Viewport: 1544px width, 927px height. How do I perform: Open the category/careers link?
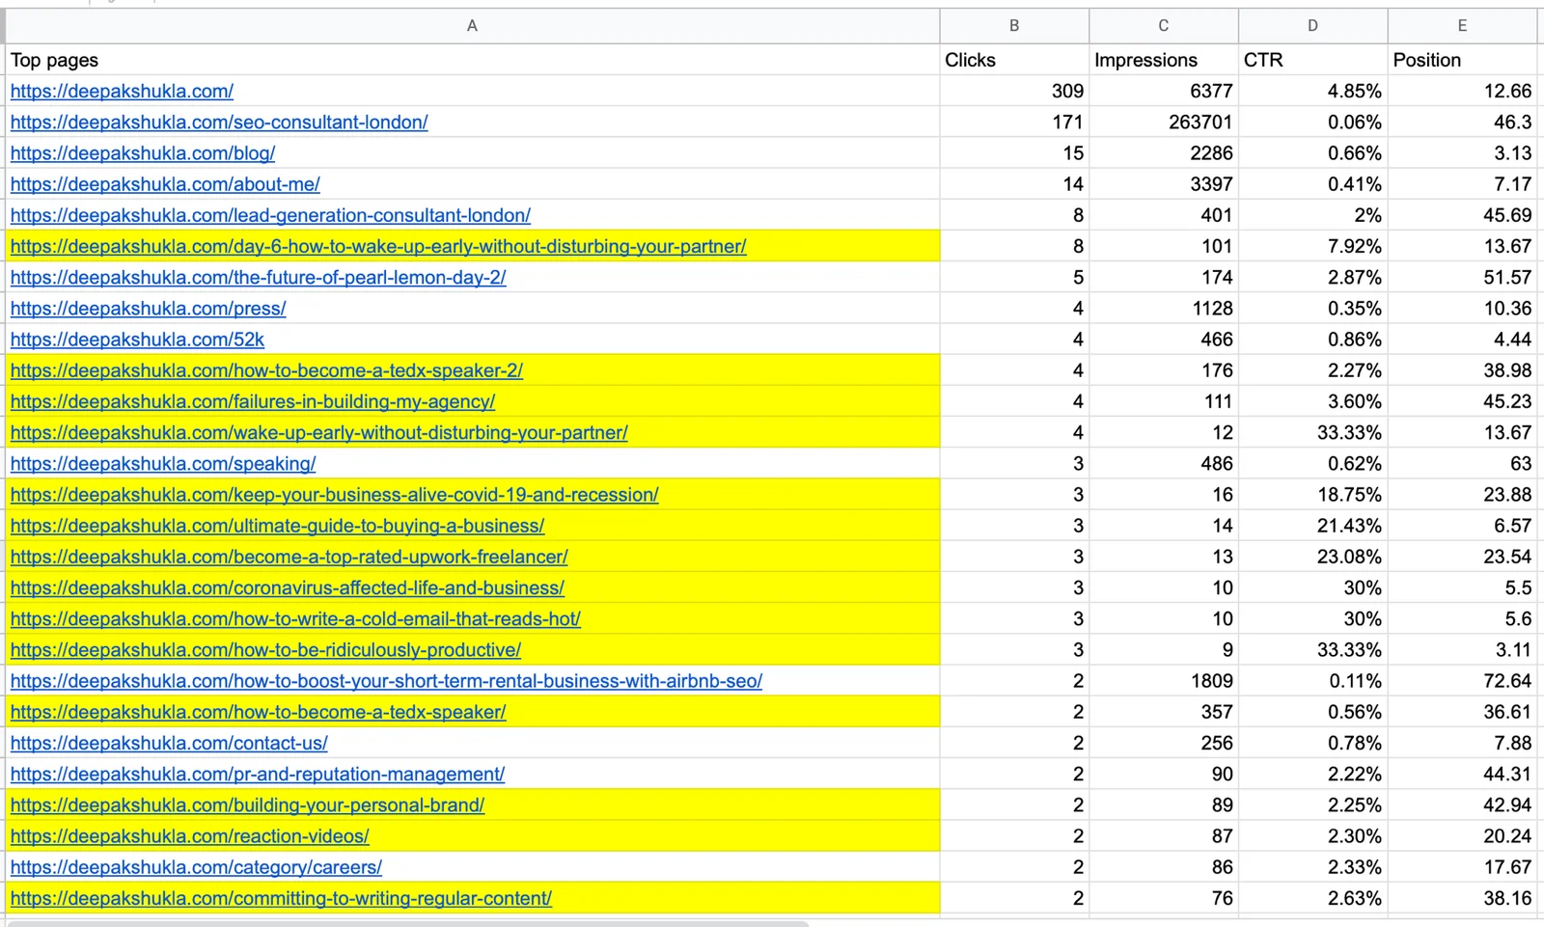click(x=196, y=867)
